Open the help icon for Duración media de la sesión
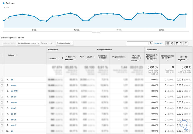Screen dimensions: 193x134 139,61
